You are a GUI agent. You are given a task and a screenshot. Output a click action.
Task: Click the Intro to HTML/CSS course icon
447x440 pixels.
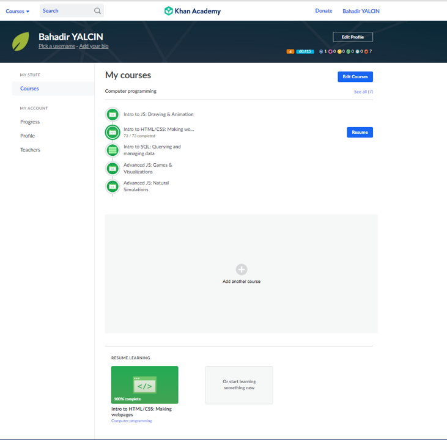(113, 133)
